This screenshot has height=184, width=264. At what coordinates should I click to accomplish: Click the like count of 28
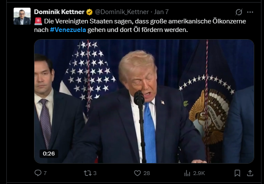click(147, 173)
